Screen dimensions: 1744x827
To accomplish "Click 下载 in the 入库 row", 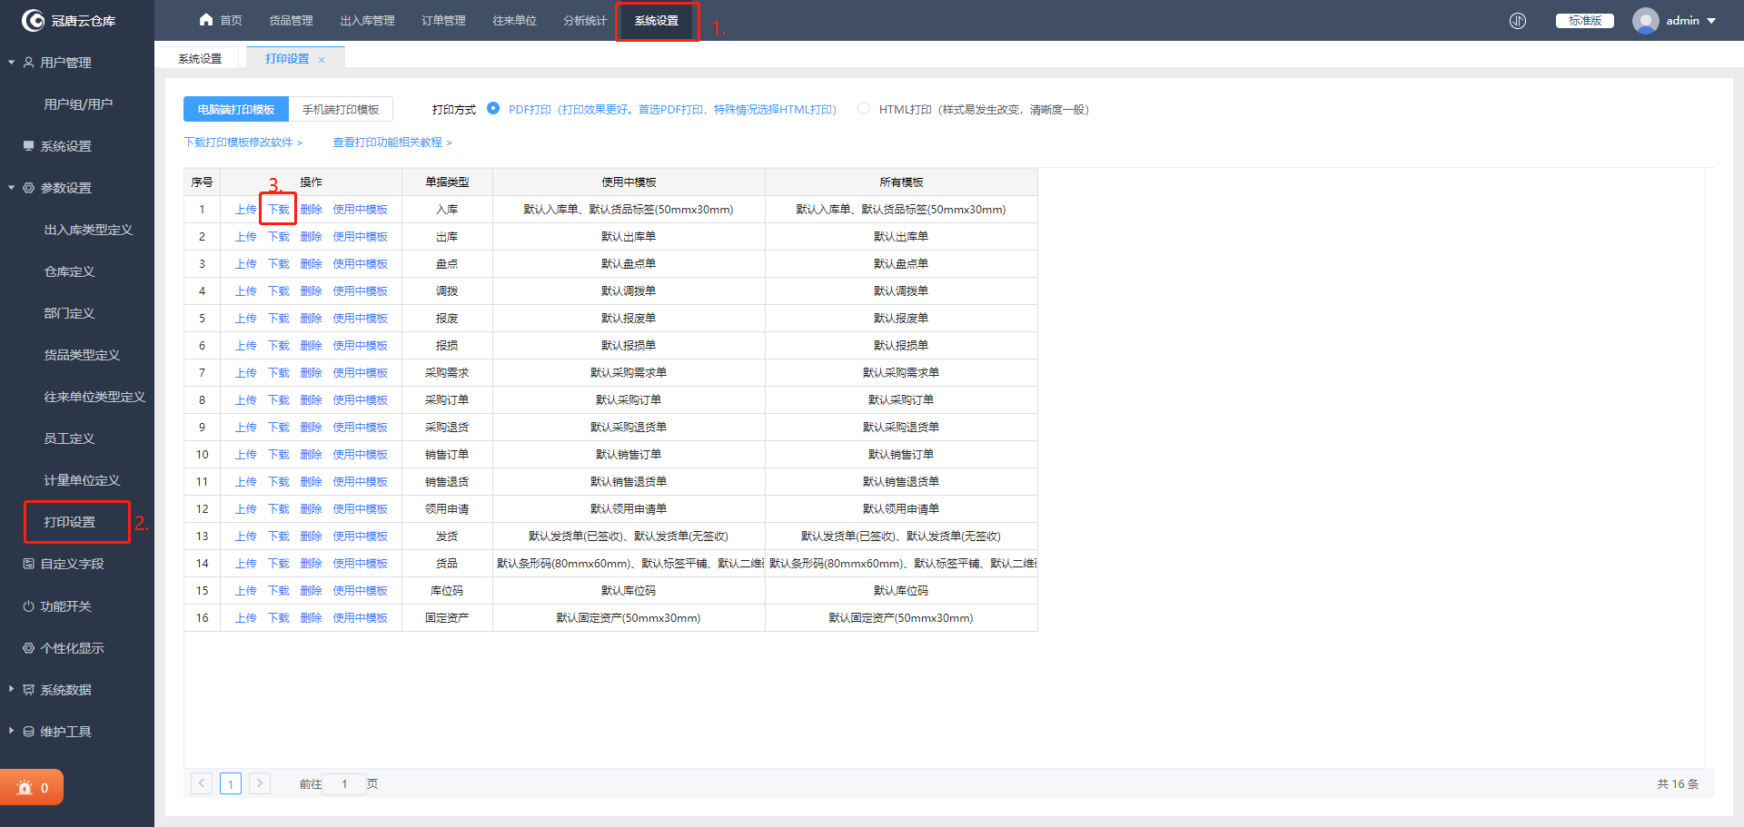I will click(x=278, y=210).
